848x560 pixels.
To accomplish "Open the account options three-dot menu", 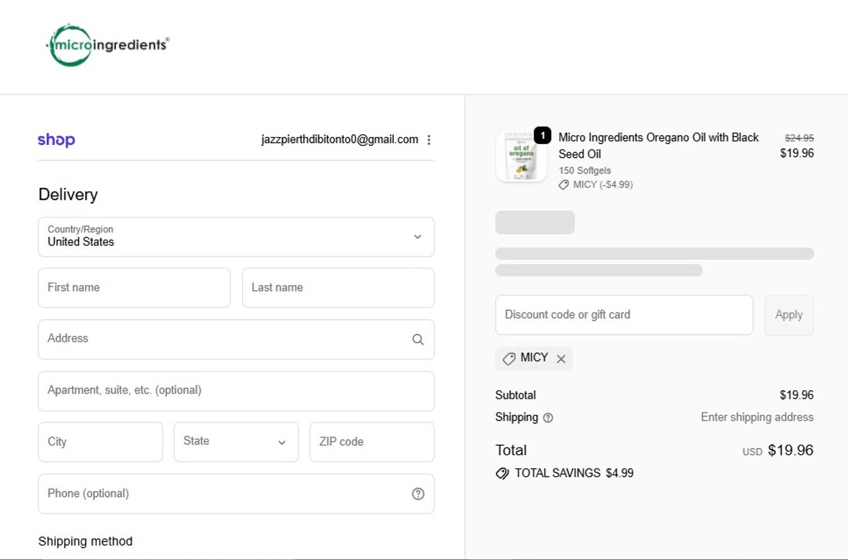I will tap(429, 140).
